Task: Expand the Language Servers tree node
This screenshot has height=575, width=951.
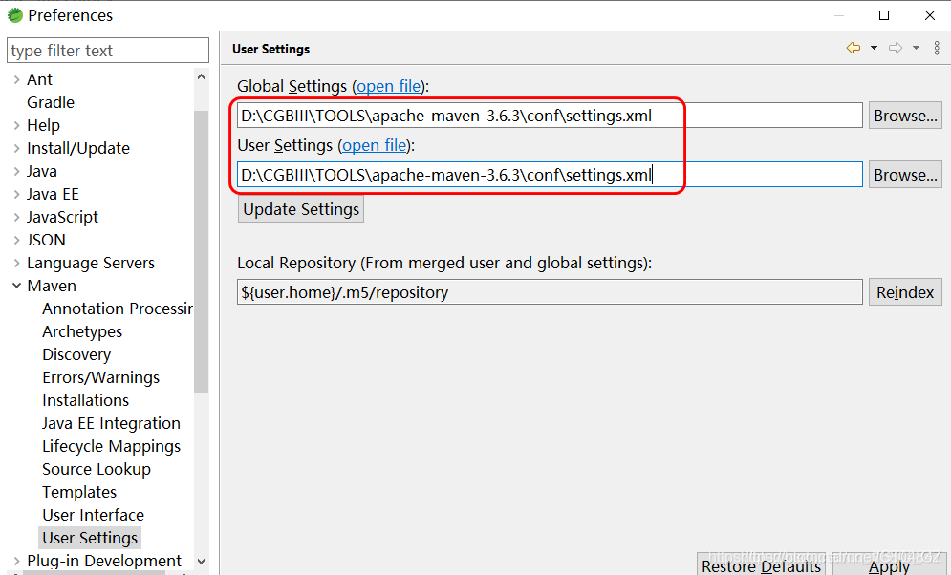Action: click(x=16, y=263)
